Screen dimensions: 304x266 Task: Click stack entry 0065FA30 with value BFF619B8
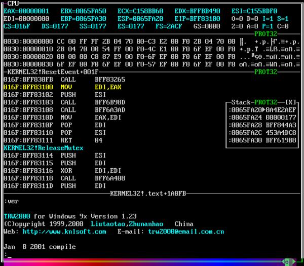(262, 140)
